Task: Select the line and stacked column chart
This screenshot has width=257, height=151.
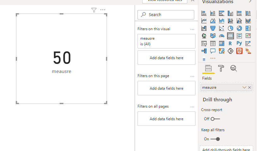Action: (x=231, y=21)
